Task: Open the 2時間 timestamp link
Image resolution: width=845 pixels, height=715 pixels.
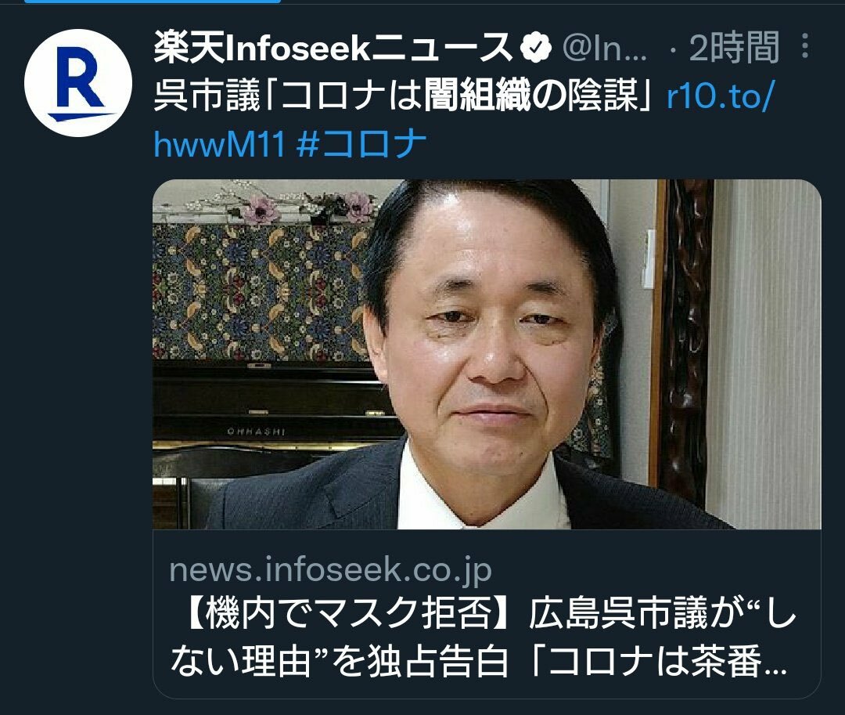Action: pos(734,48)
